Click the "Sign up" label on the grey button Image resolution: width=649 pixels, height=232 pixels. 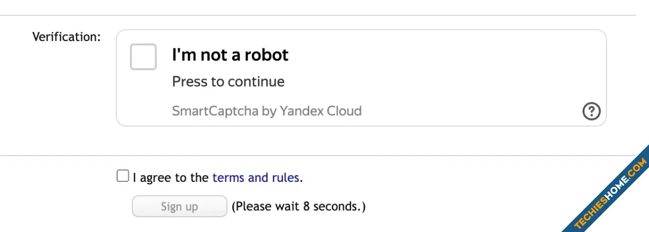(179, 207)
